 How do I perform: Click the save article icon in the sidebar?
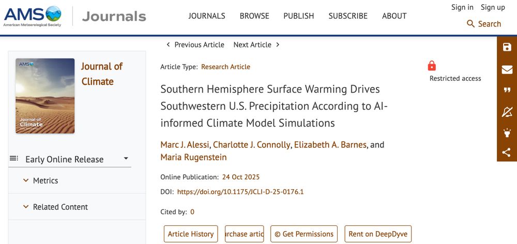pos(507,47)
